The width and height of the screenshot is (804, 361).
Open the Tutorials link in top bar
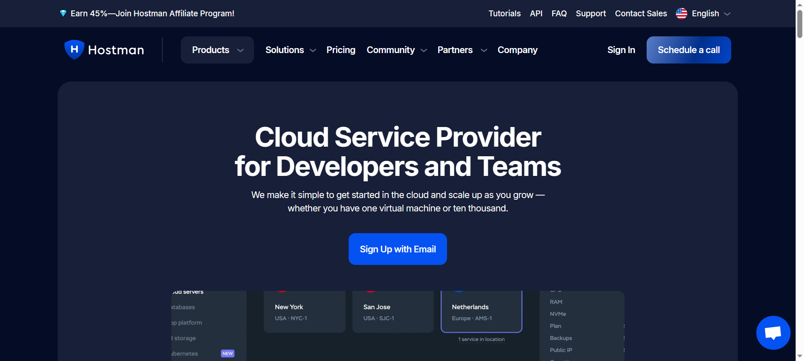point(504,13)
